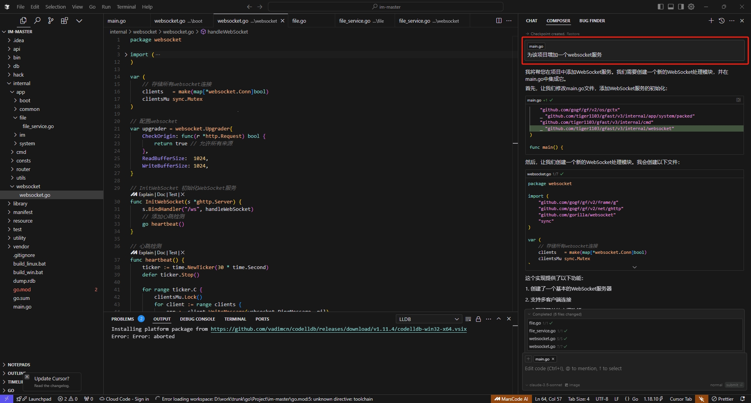Toggle bottom panel layout
This screenshot has height=403, width=751.
click(x=671, y=7)
